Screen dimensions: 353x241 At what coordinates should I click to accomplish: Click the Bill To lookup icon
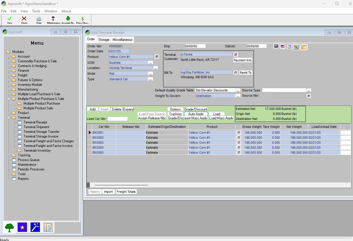[x=235, y=72]
